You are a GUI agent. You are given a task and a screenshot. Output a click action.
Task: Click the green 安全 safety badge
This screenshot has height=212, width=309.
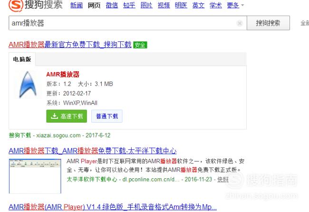[140, 45]
